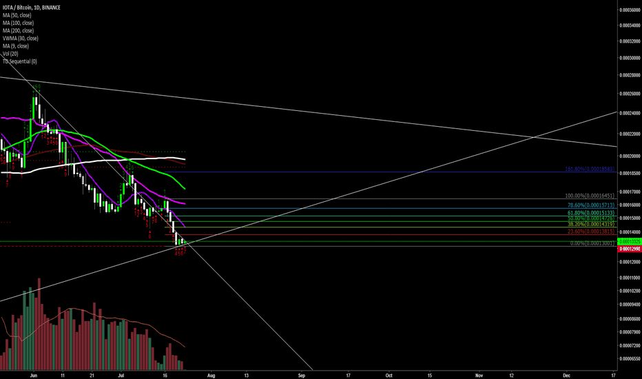Click the 0.00032000 price axis label
Viewport: 642px width, 379px height.
(x=630, y=41)
